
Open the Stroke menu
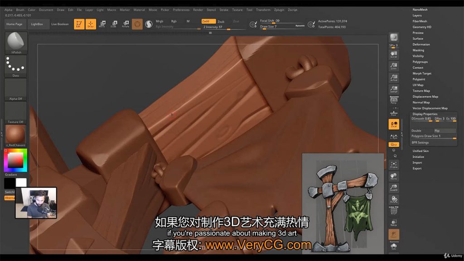click(x=224, y=10)
